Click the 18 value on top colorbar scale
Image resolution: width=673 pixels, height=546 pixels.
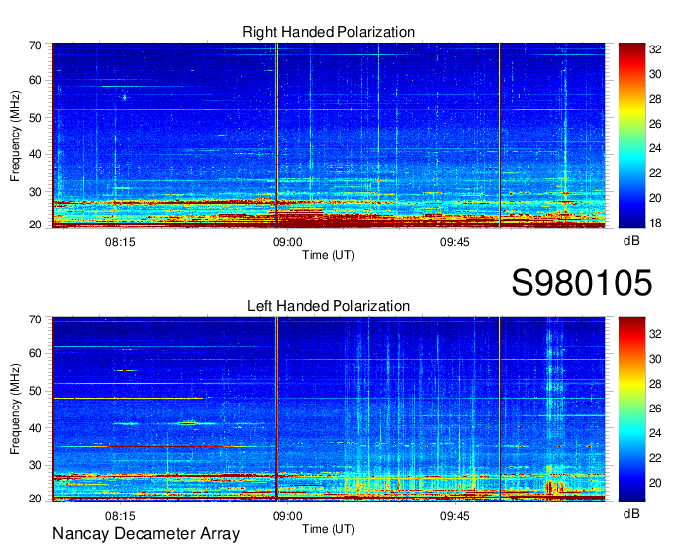pyautogui.click(x=655, y=223)
